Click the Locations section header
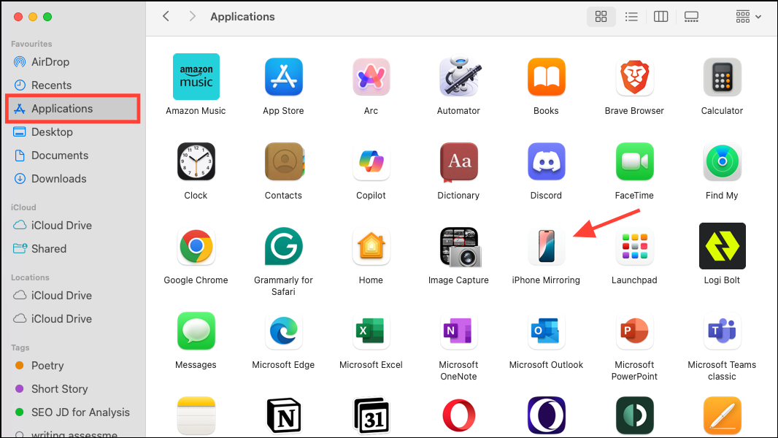The image size is (778, 438). click(x=30, y=277)
